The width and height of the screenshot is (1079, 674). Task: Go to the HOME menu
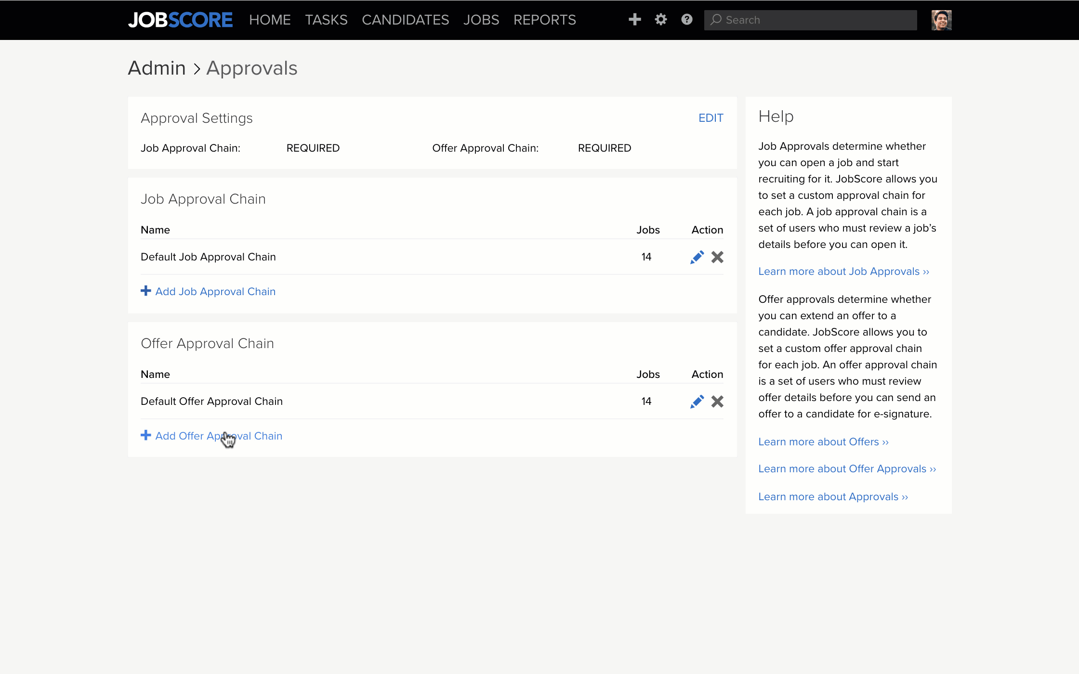coord(270,20)
